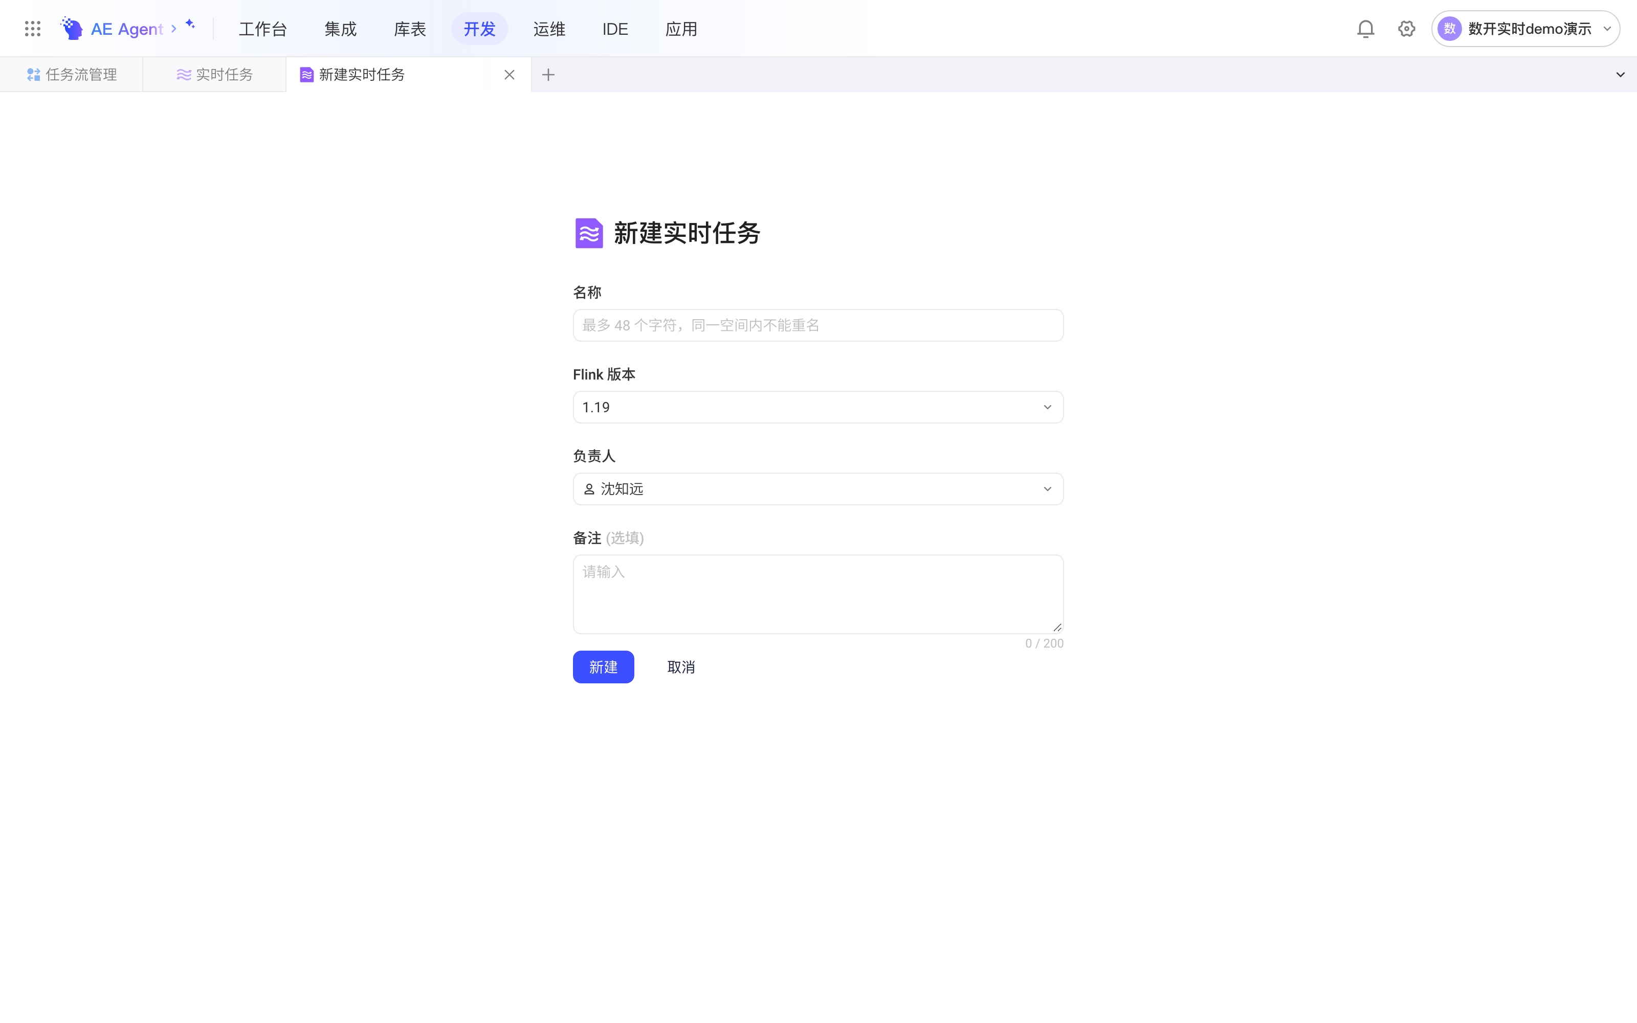1637x1023 pixels.
Task: Click the 新建实时任务 title icon
Action: pyautogui.click(x=588, y=233)
